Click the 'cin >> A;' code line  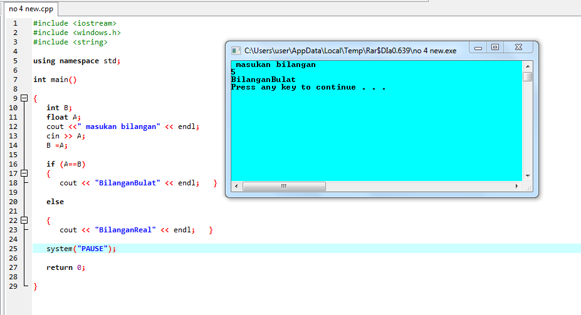tap(66, 137)
